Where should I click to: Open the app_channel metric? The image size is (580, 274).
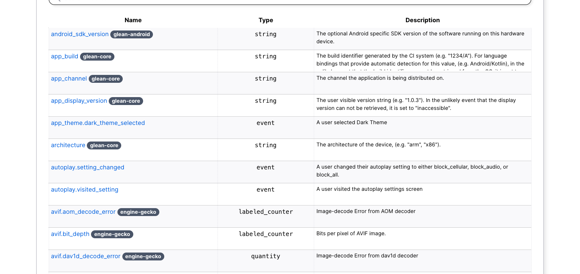[x=69, y=78]
